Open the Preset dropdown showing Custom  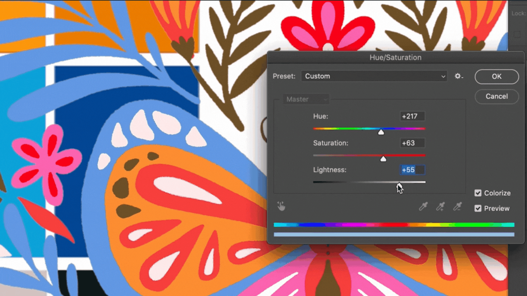(374, 76)
